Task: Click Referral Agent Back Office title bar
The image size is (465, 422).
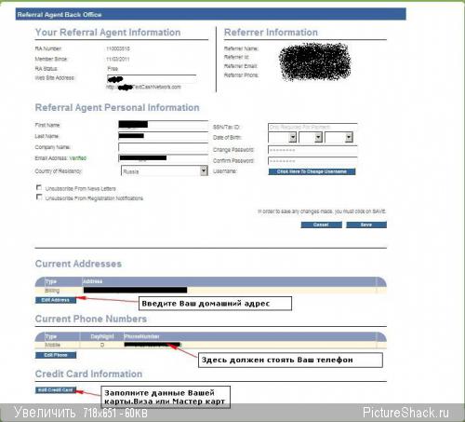Action: click(211, 14)
